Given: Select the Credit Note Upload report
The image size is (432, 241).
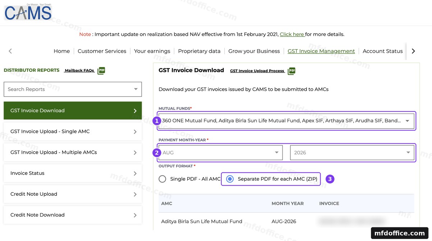Looking at the screenshot, I should pos(73,194).
